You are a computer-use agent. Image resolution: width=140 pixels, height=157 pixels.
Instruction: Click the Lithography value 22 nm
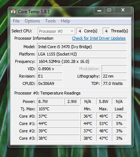click(x=114, y=76)
